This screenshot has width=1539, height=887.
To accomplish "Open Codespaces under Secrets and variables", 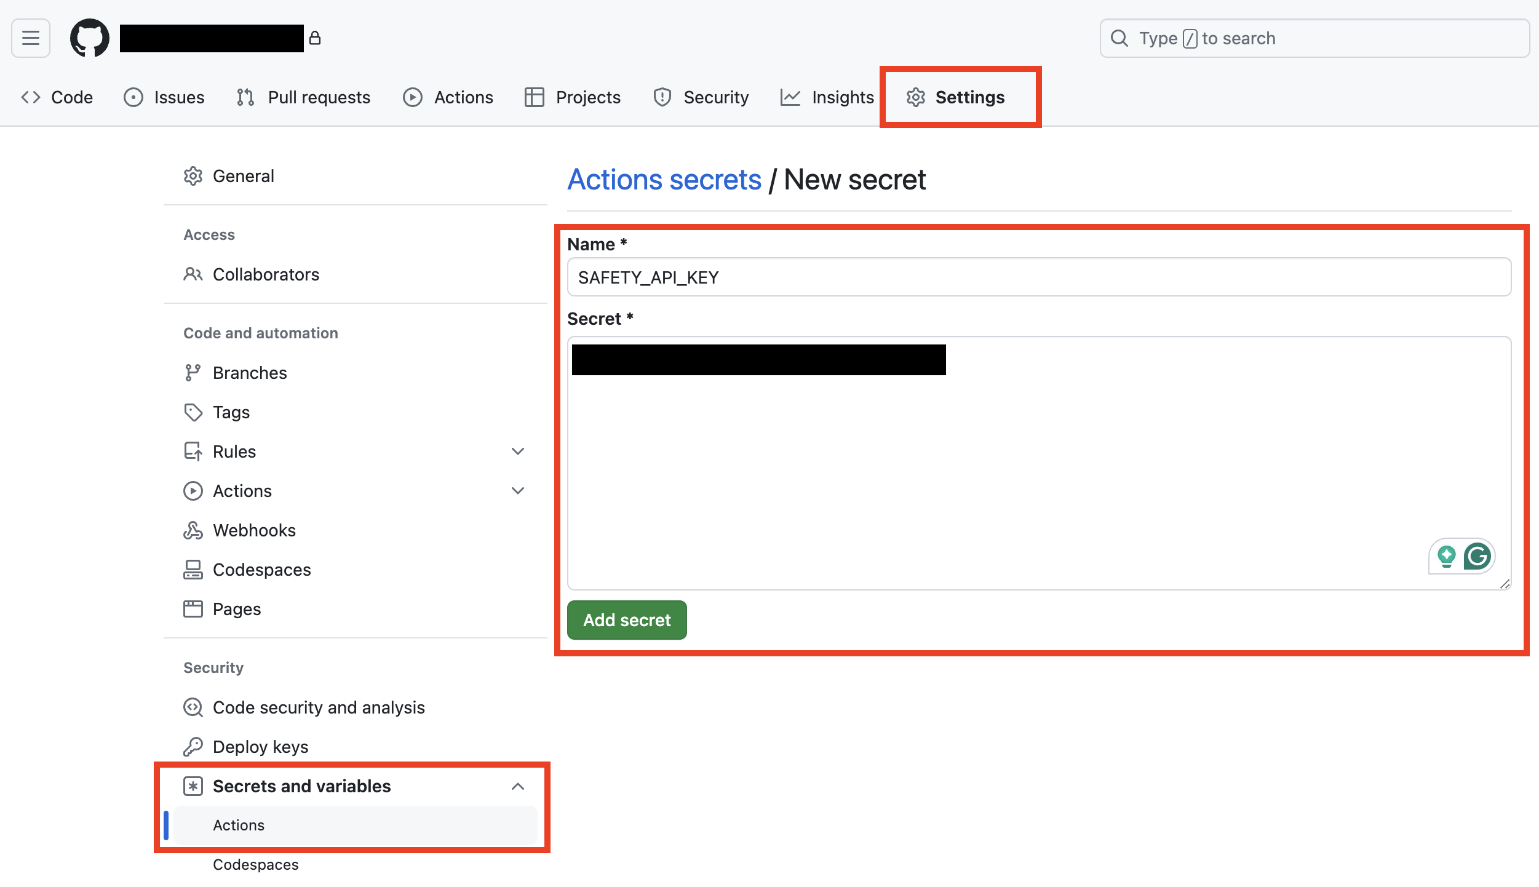I will click(256, 864).
